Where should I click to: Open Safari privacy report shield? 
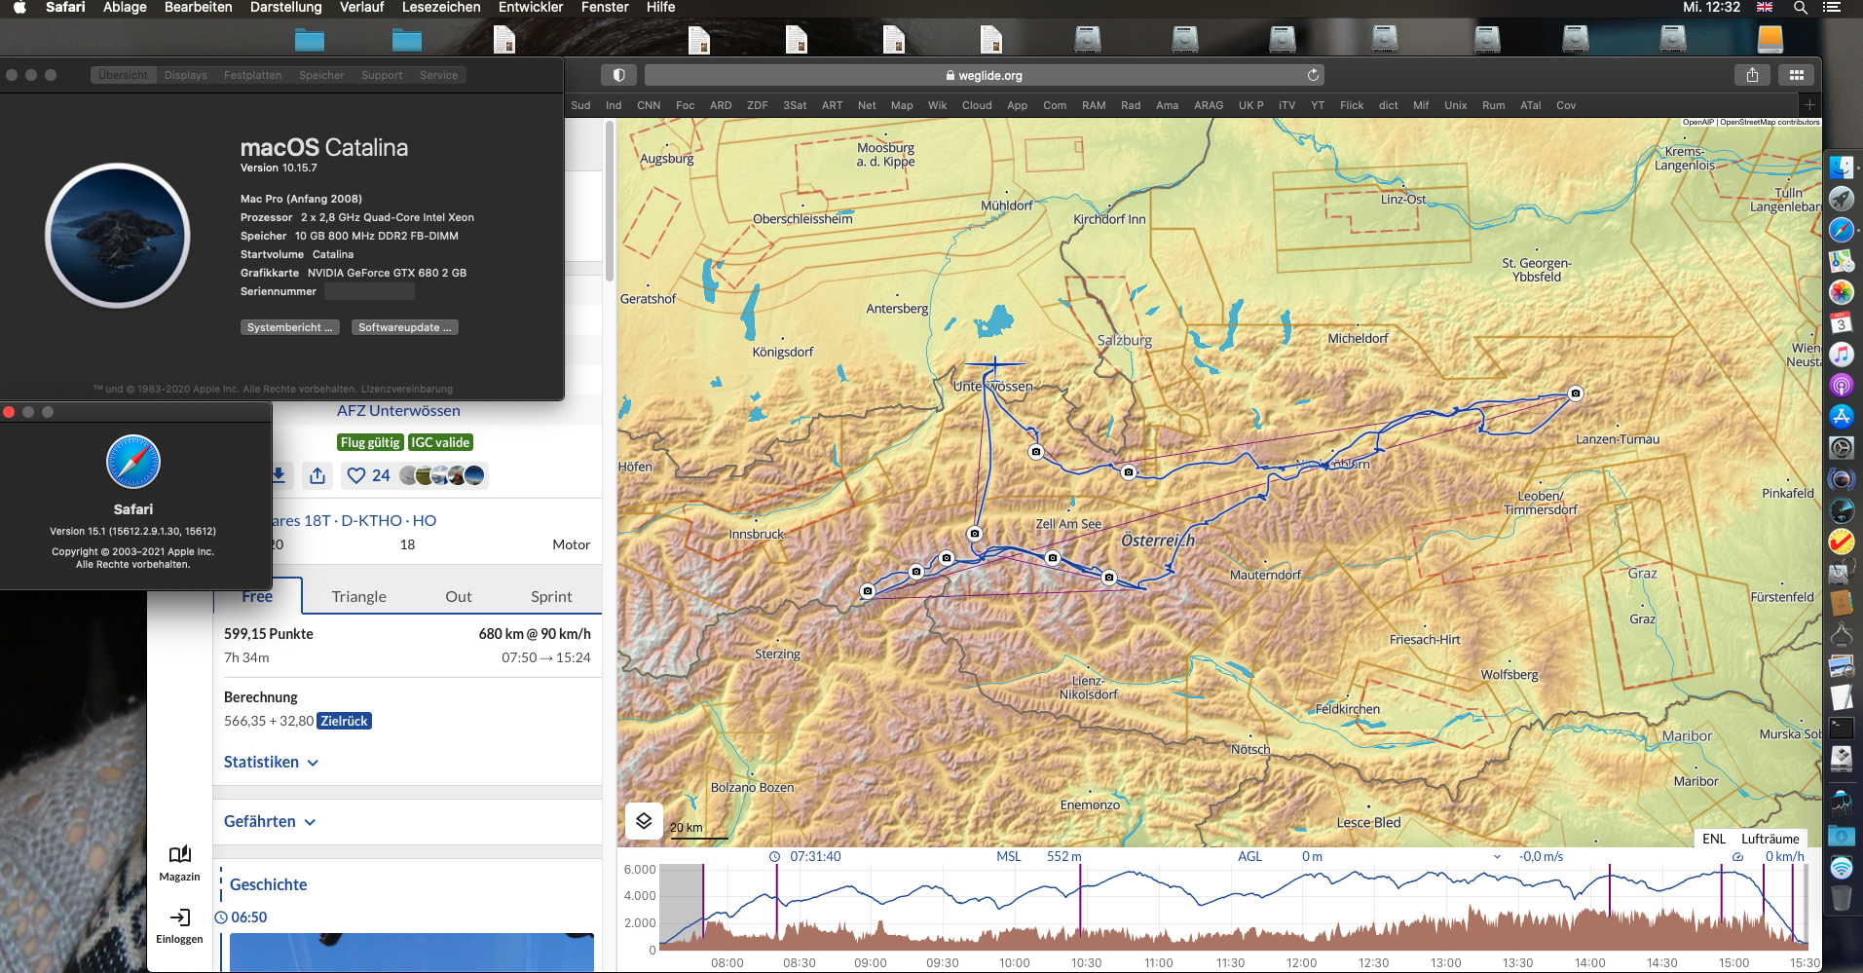[x=618, y=75]
